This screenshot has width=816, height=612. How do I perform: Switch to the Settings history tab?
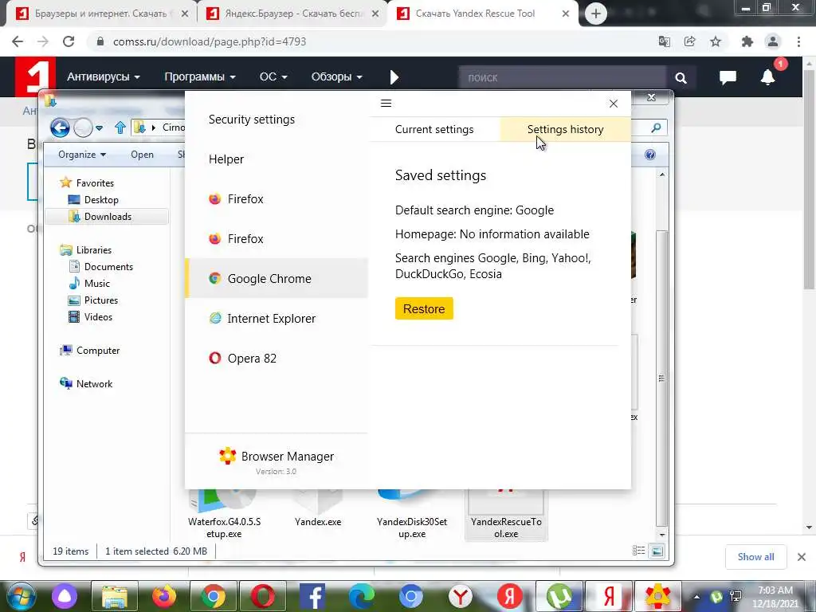tap(565, 129)
